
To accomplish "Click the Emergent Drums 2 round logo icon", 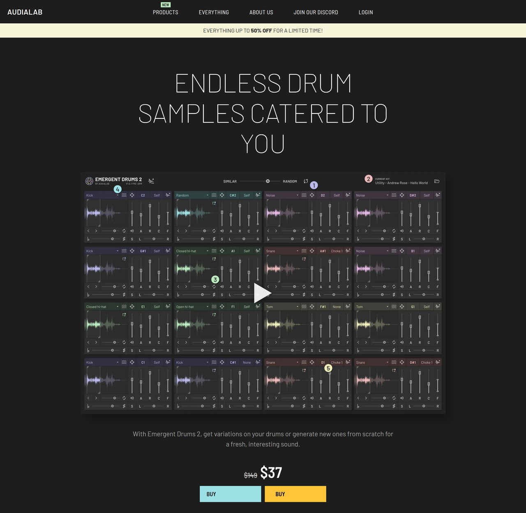I will (89, 181).
